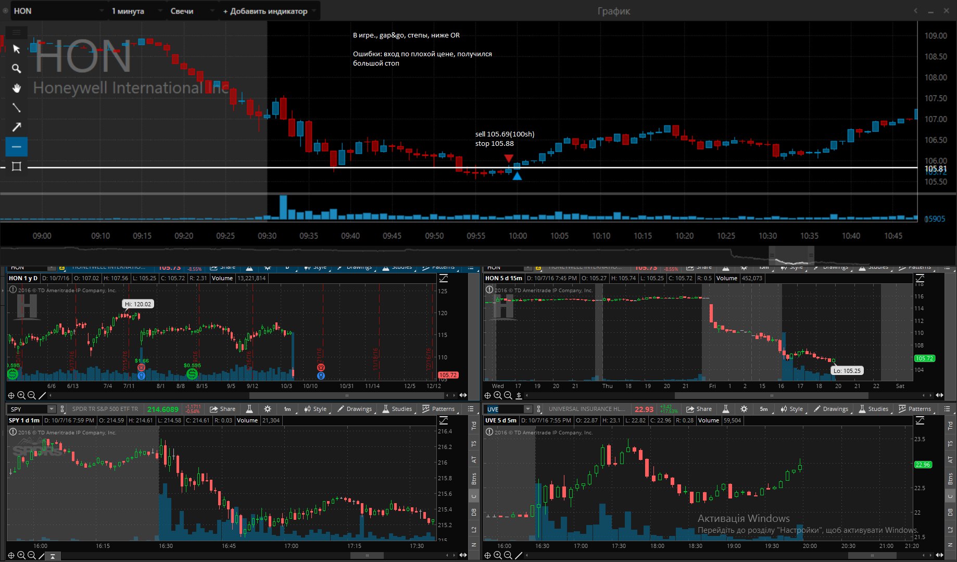This screenshot has width=957, height=562.
Task: Click Share in the UVE chart panel
Action: (699, 409)
